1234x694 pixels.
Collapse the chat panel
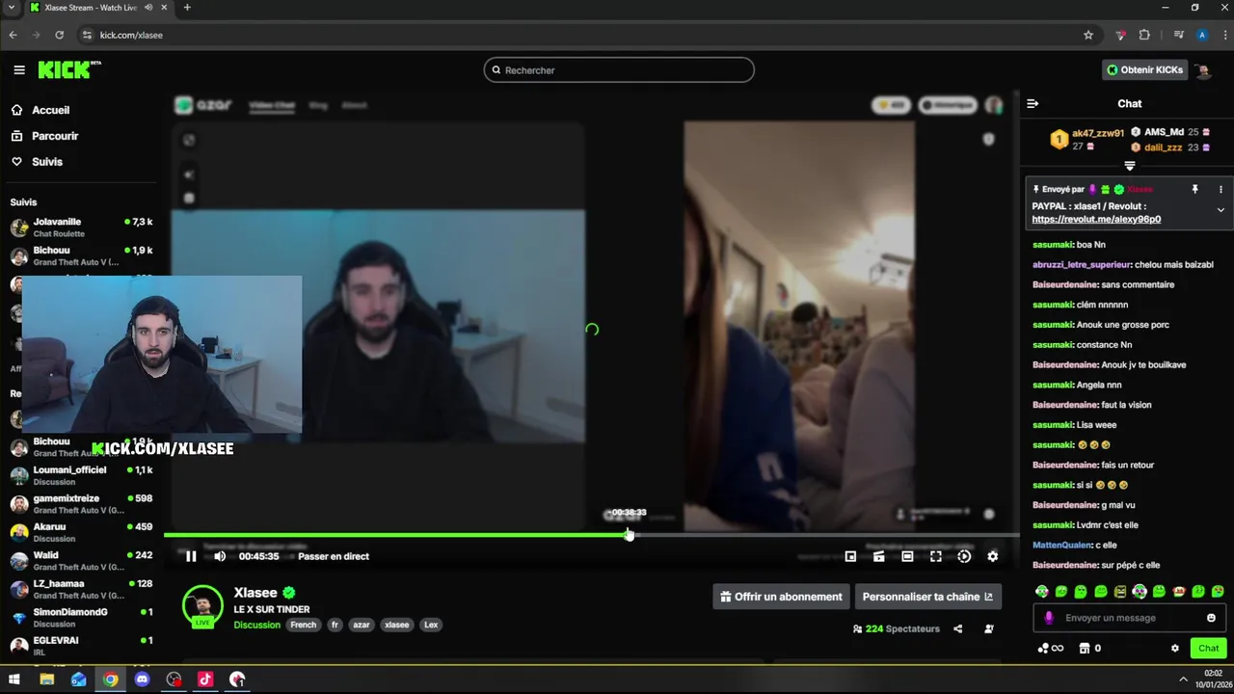coord(1033,103)
